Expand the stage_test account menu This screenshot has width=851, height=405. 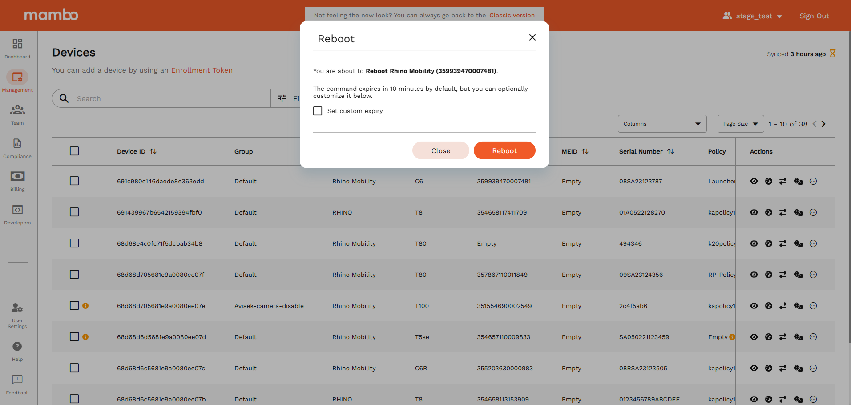[754, 16]
